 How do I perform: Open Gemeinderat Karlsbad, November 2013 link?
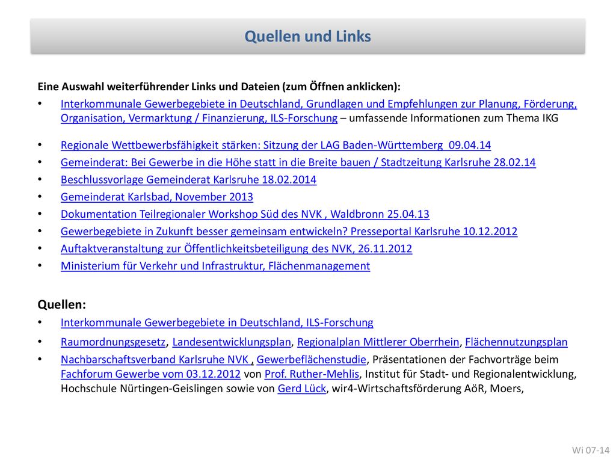[x=157, y=197]
